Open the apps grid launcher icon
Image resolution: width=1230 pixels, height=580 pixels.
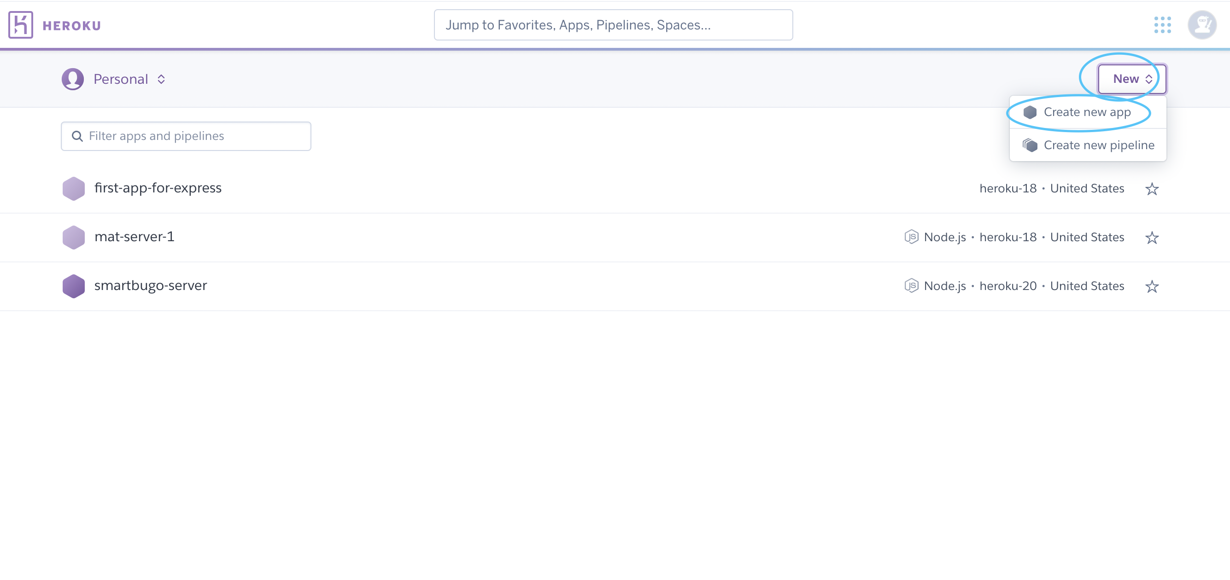(1162, 25)
